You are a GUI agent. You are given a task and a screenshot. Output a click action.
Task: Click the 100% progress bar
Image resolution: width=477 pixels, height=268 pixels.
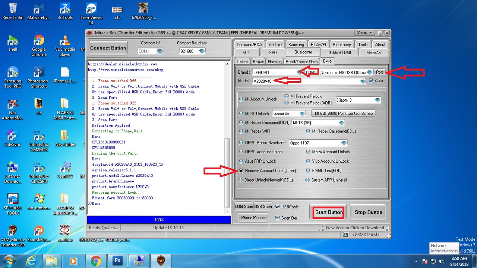pyautogui.click(x=159, y=220)
